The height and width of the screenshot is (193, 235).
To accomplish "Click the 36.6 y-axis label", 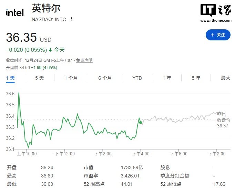I will pos(10,94).
